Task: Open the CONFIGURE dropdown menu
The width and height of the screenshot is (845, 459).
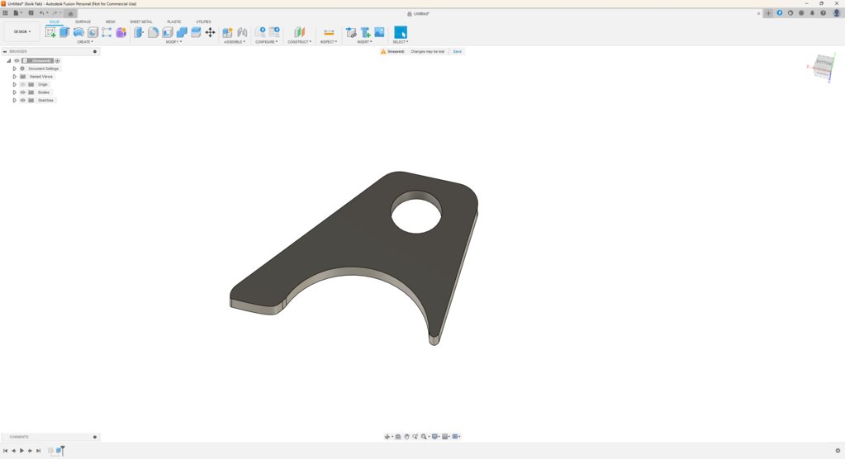Action: click(x=266, y=42)
